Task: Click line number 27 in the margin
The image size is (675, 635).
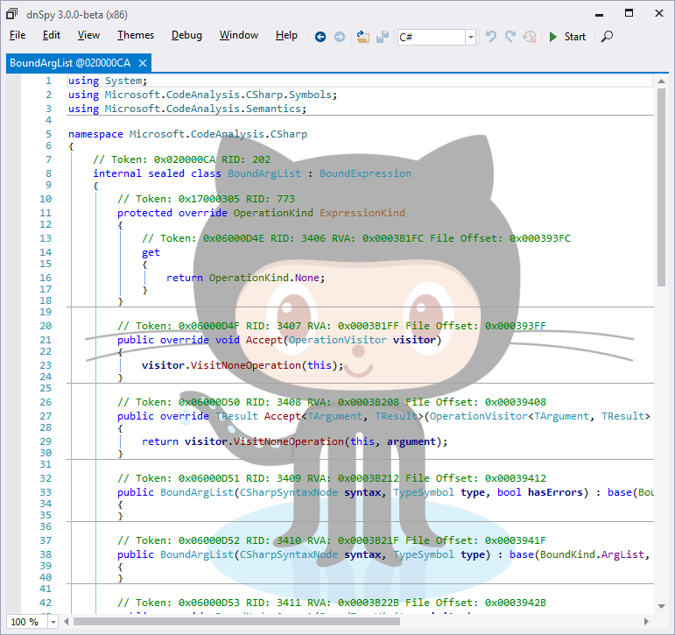Action: [x=46, y=416]
